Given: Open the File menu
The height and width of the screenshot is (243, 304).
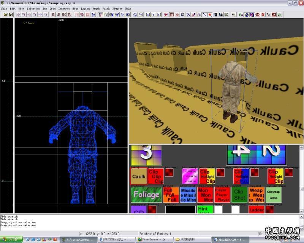Looking at the screenshot, I should point(4,8).
